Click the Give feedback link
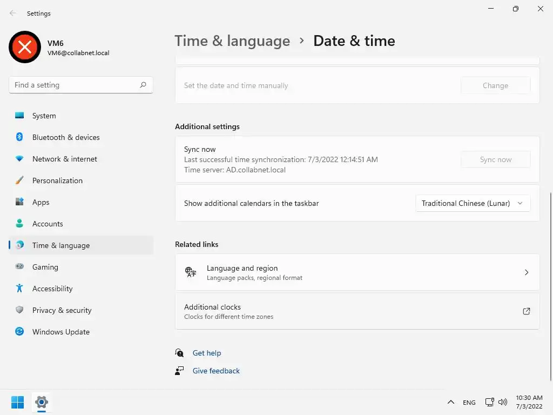 pyautogui.click(x=216, y=371)
